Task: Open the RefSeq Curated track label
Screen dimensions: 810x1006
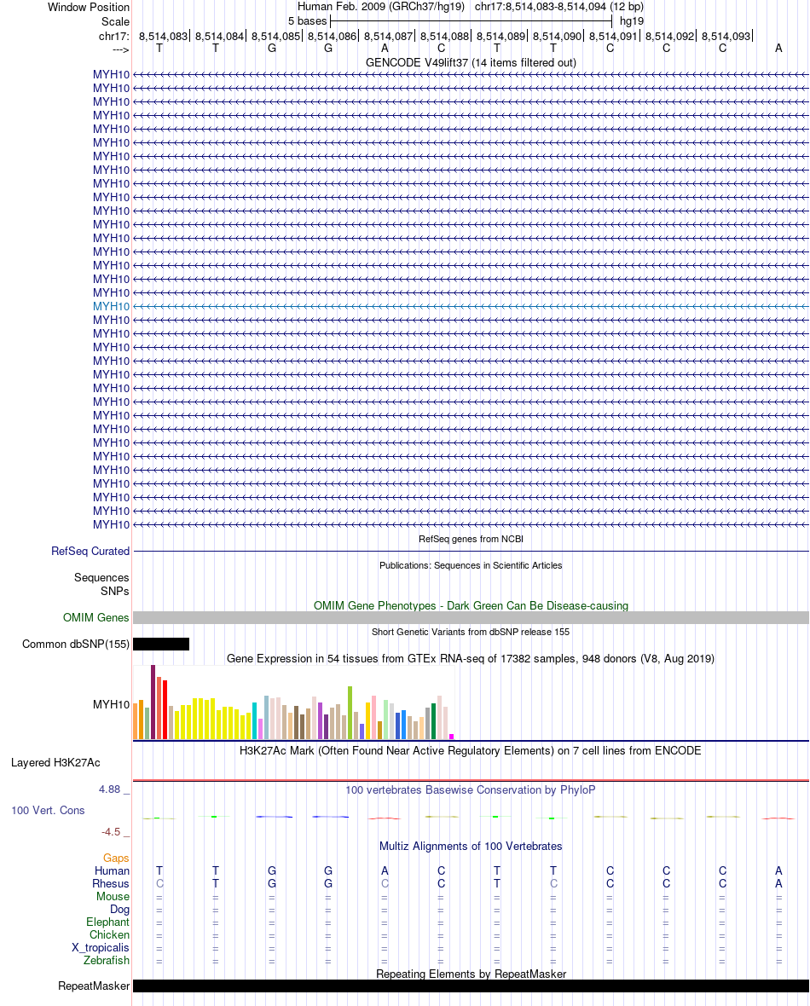Action: [90, 551]
